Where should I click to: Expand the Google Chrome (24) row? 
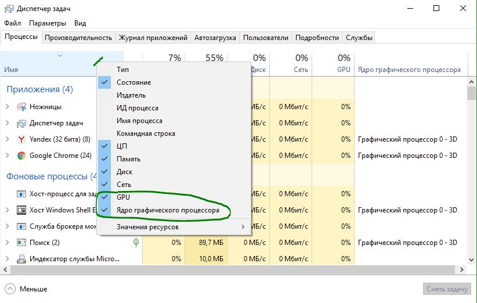coord(8,156)
